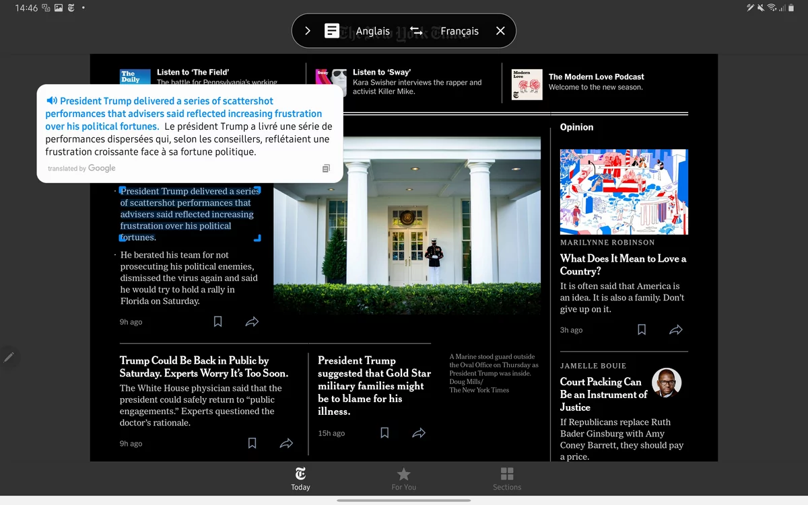Viewport: 808px width, 505px height.
Task: Switch to the For You tab
Action: [x=404, y=479]
